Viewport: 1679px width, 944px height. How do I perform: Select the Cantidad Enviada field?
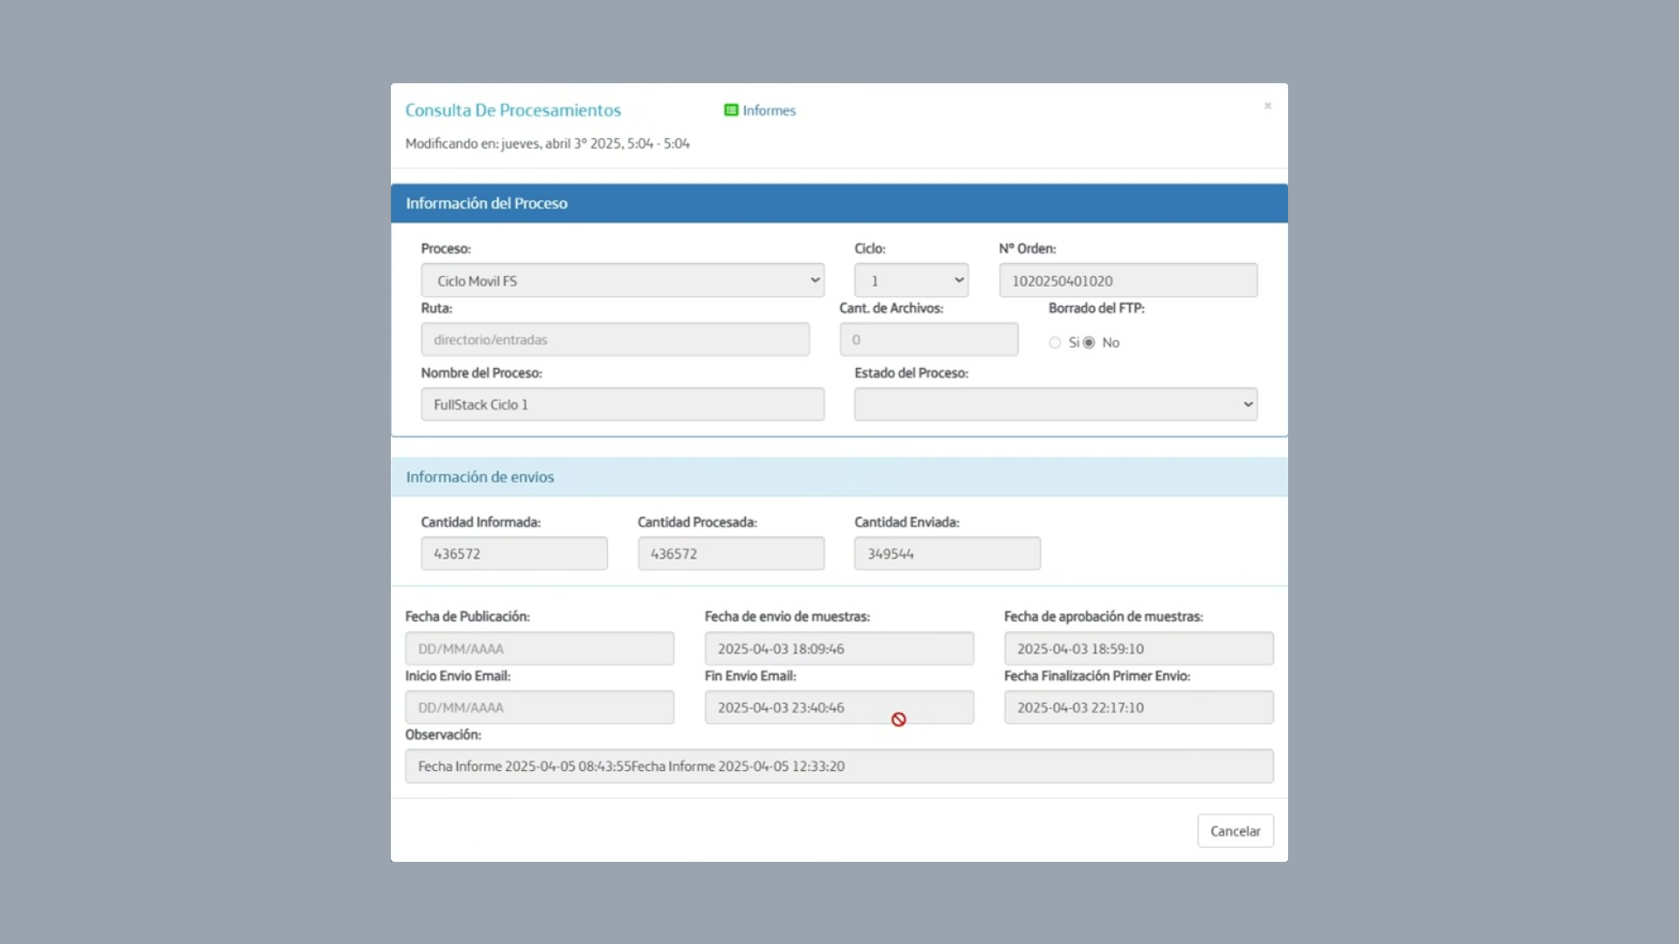[946, 554]
